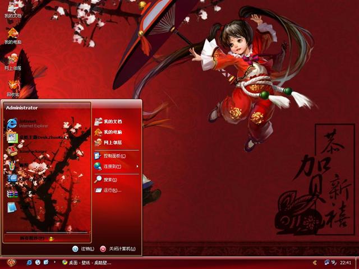Viewport: 359px width, 269px height.
Task: Open 网上邻居 desktop icon
Action: tap(13, 62)
